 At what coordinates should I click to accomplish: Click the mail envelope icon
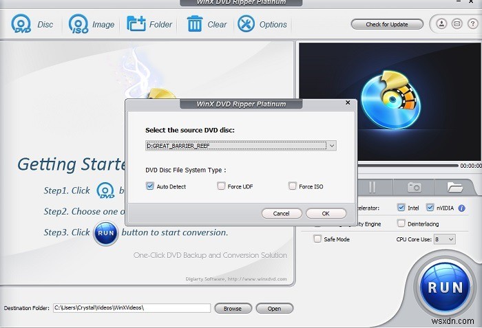click(x=457, y=23)
